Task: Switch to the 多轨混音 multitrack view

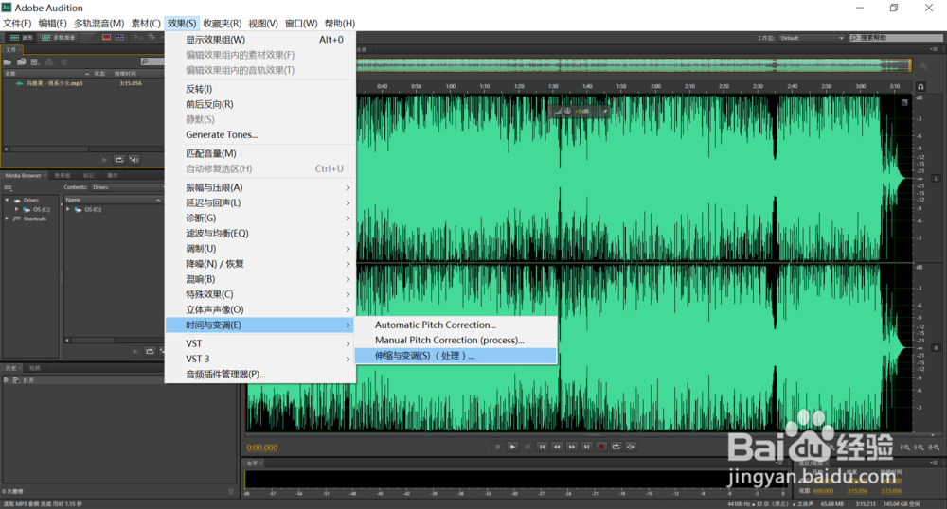Action: click(x=59, y=38)
